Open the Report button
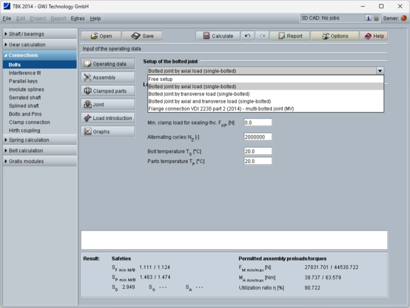Image resolution: width=410 pixels, height=308 pixels. [x=289, y=36]
